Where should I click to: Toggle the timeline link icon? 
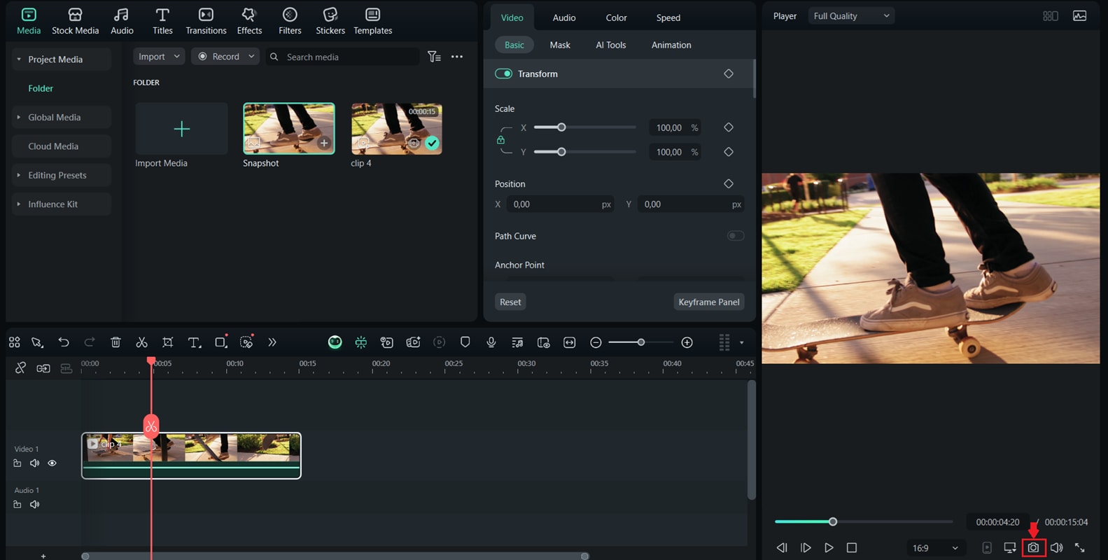click(20, 368)
